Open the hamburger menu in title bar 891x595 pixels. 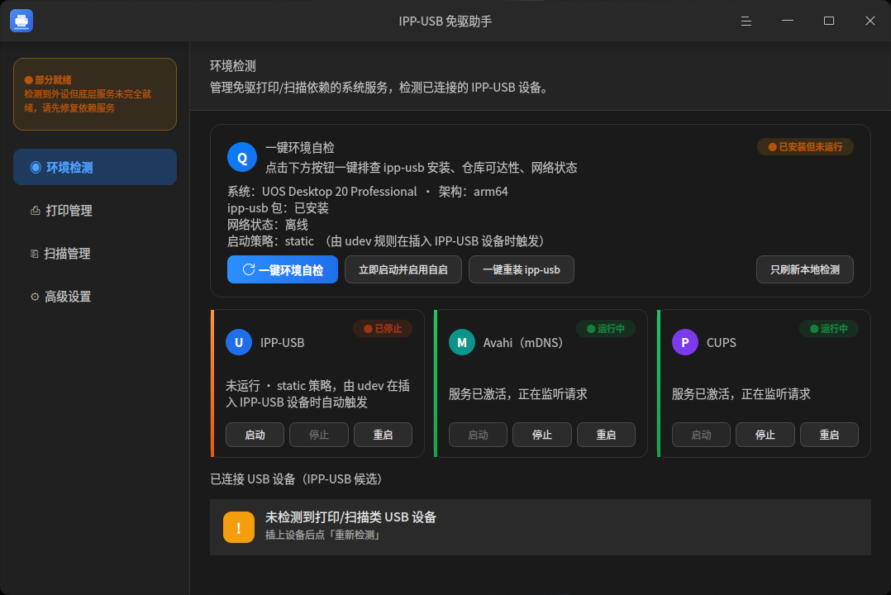click(746, 21)
